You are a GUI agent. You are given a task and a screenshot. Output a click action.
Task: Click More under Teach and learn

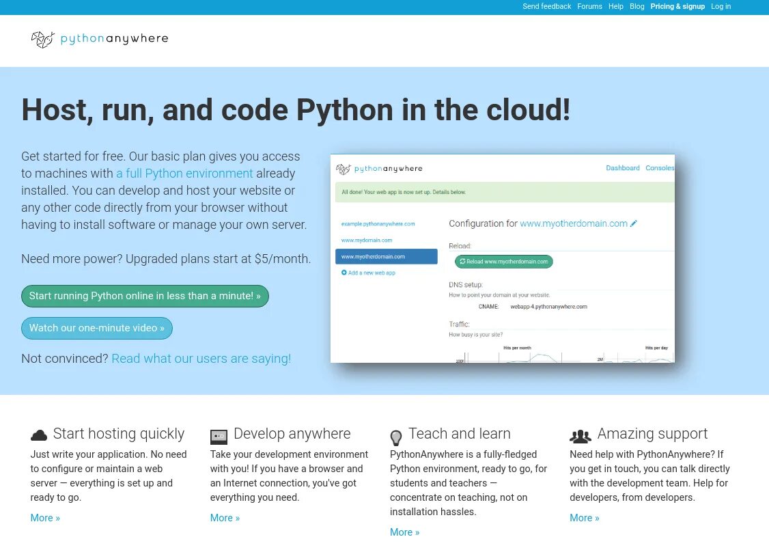point(404,532)
